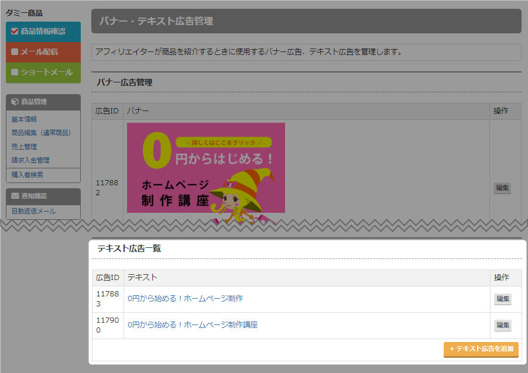Click the バナー広告管理 section heading
The image size is (528, 373).
[125, 82]
